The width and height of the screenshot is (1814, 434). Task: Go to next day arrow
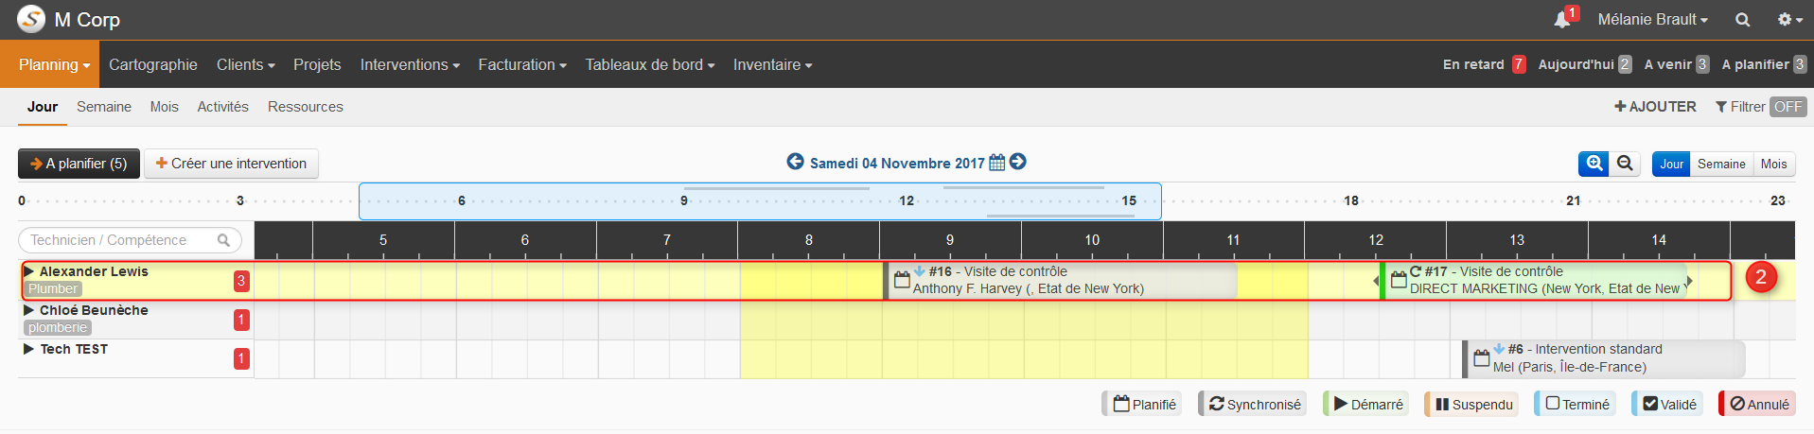pyautogui.click(x=1018, y=162)
